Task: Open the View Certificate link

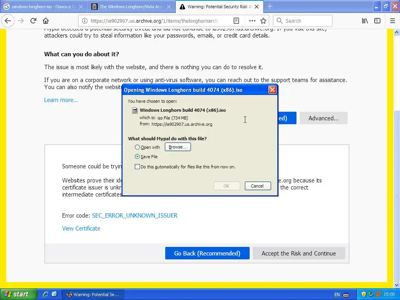Action: (81, 229)
